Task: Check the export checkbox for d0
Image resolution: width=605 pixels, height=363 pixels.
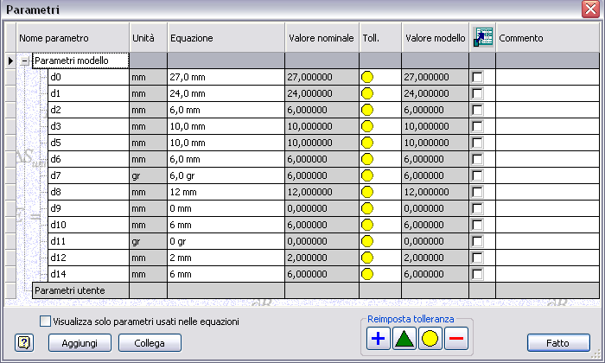Action: (x=477, y=77)
